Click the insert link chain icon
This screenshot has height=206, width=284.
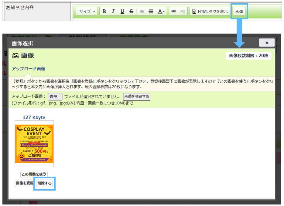click(174, 11)
